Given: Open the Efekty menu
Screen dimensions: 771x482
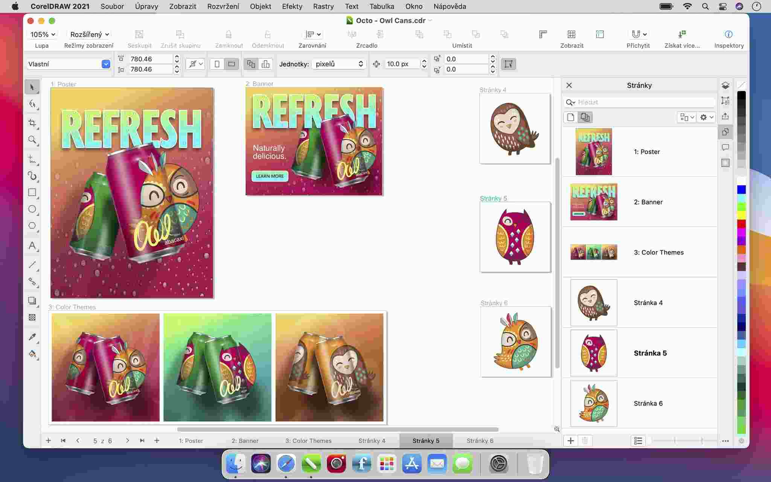Looking at the screenshot, I should click(x=292, y=6).
